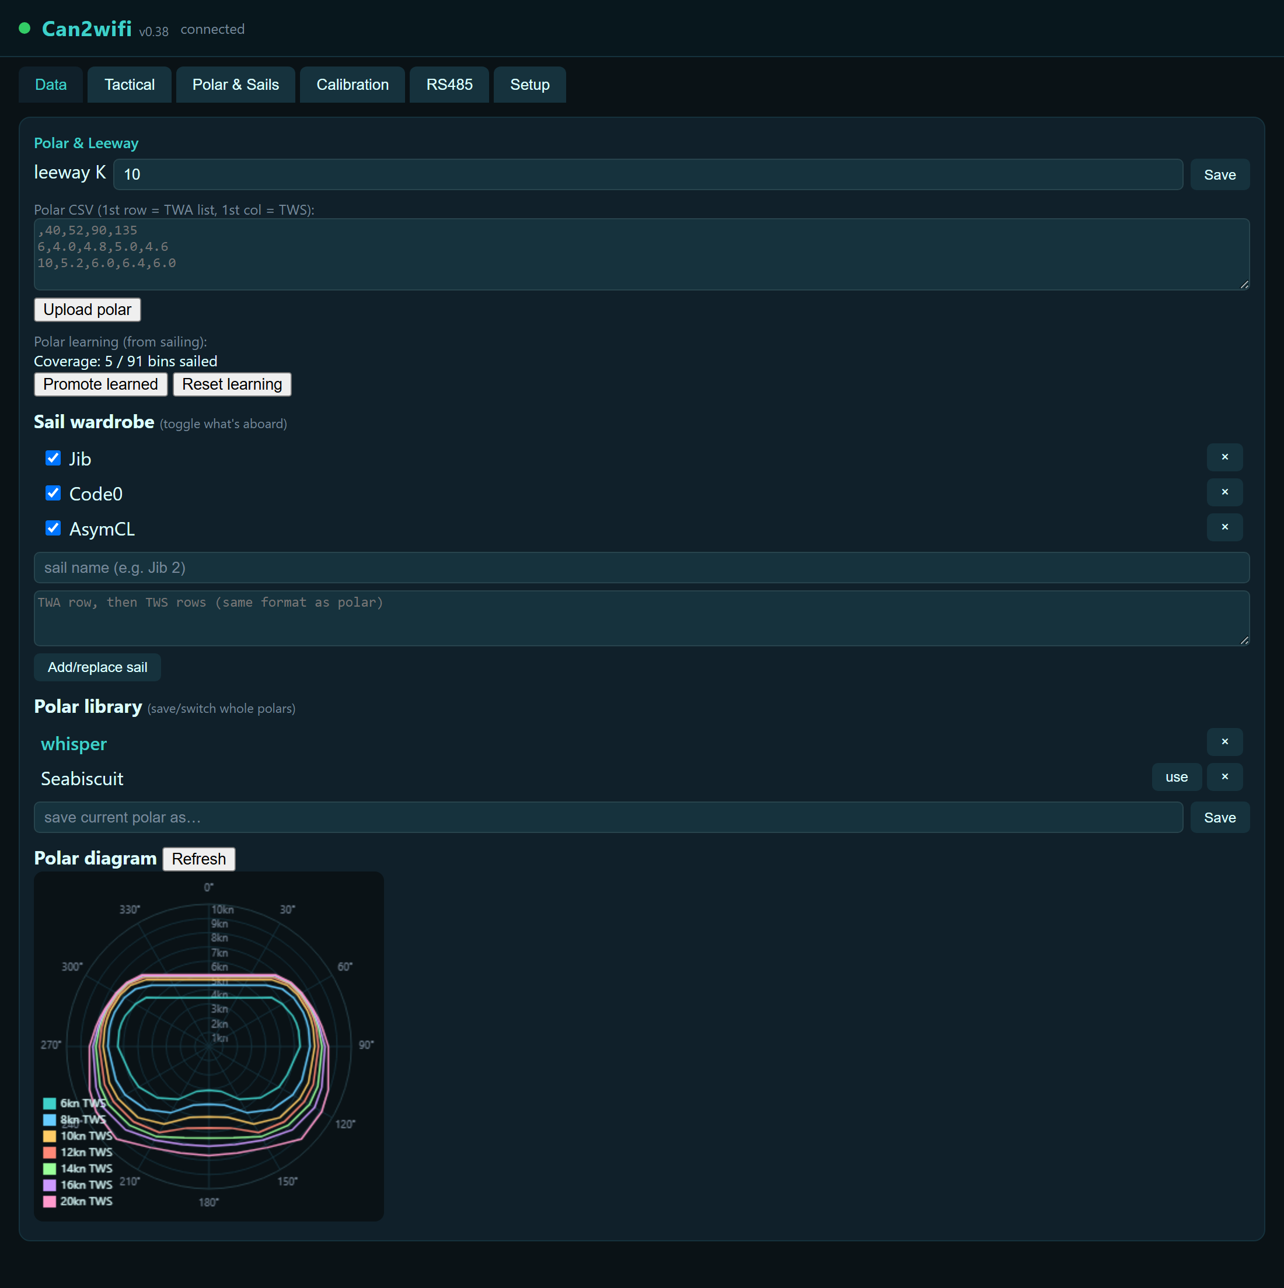This screenshot has height=1288, width=1284.
Task: Click Promote learned button
Action: click(101, 384)
